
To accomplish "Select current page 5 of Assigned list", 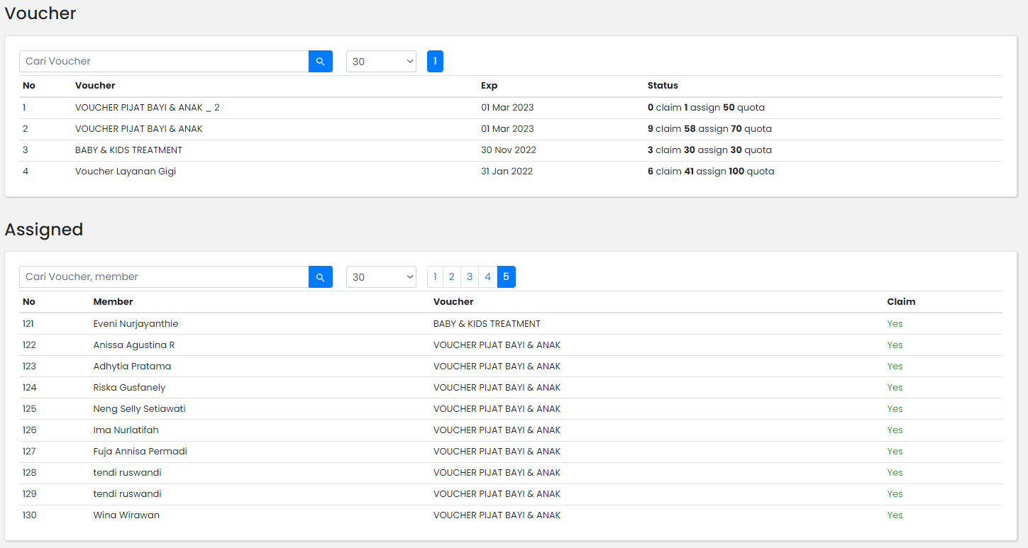I will point(506,277).
